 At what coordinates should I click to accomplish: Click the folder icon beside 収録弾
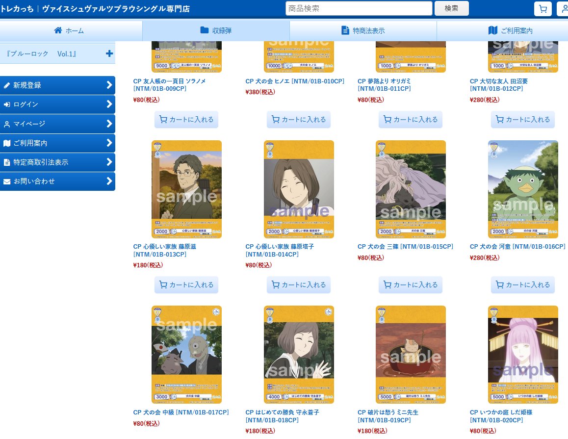205,30
